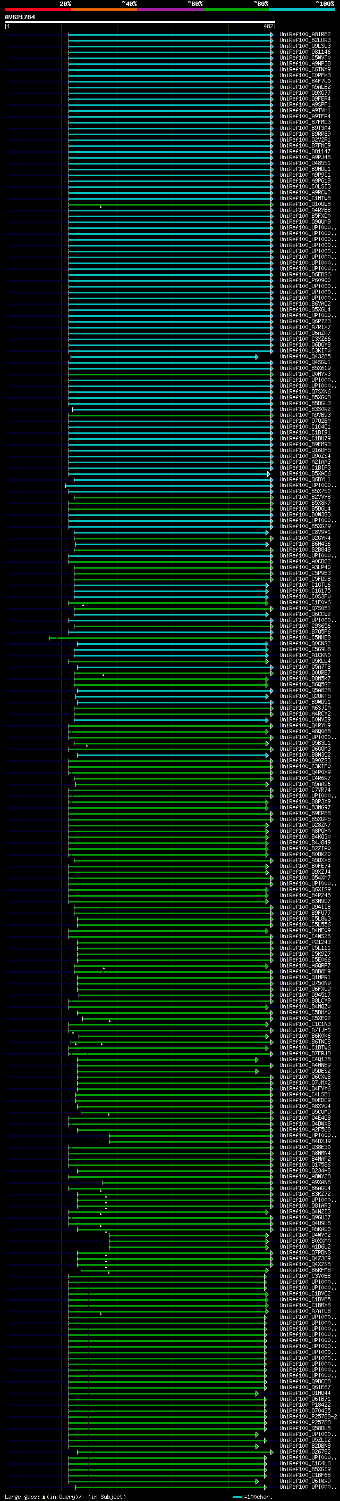Select label UniRef100_B8N3Q2
The width and height of the screenshot is (340, 1501).
click(x=305, y=754)
